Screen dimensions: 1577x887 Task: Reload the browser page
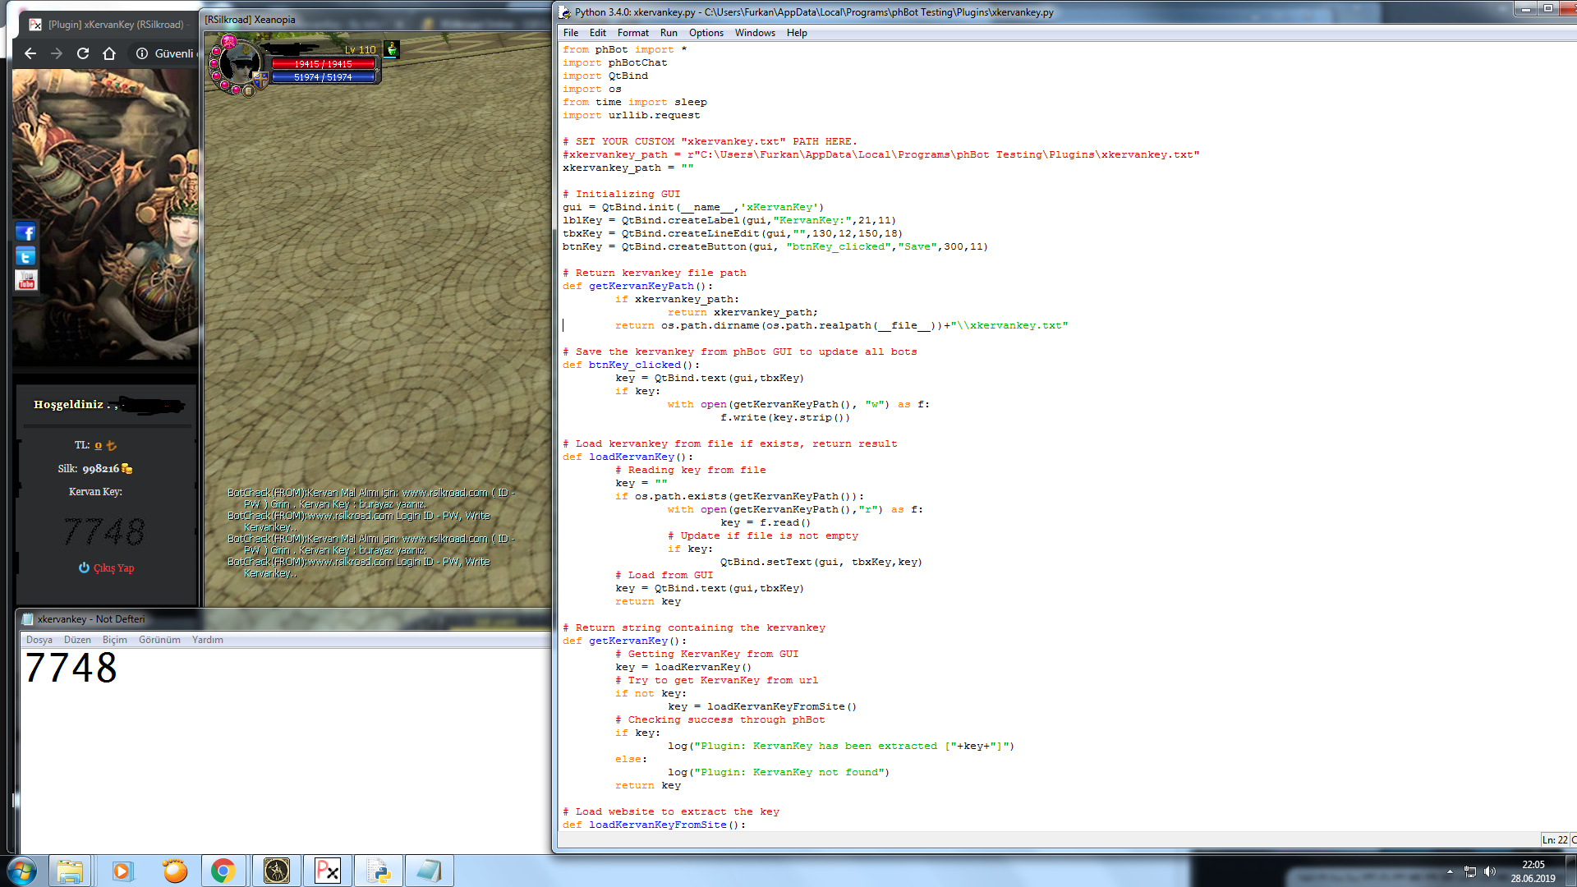[x=83, y=53]
